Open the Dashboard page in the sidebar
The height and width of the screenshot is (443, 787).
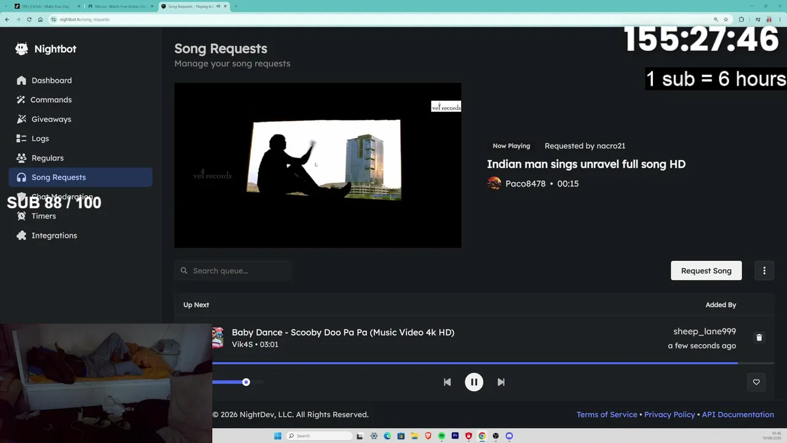click(81, 81)
